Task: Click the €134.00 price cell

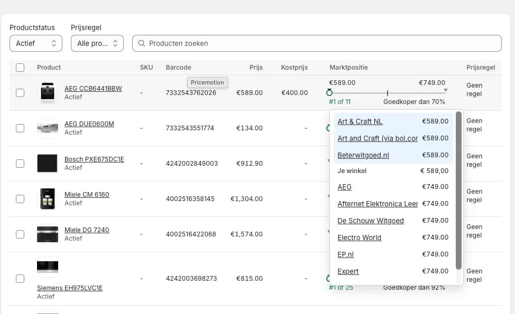Action: 249,128
